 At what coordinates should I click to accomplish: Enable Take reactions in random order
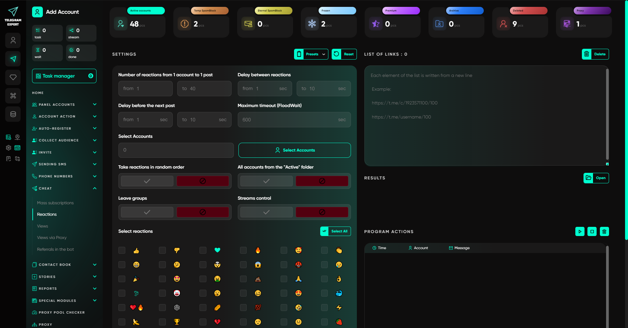(x=147, y=181)
